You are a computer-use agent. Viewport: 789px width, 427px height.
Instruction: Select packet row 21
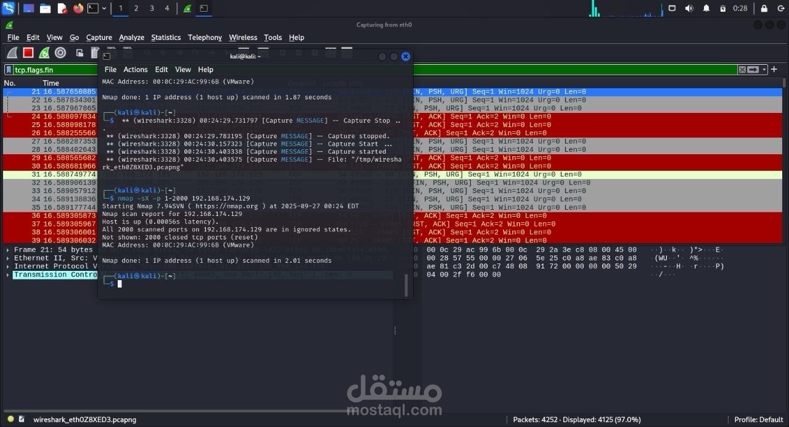point(392,91)
